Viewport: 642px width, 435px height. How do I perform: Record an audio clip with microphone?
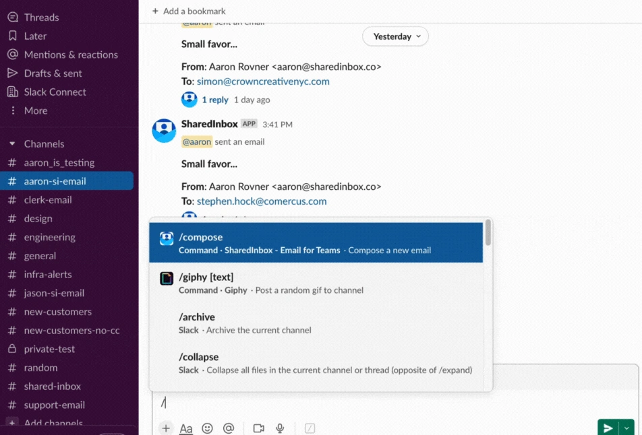(x=280, y=428)
